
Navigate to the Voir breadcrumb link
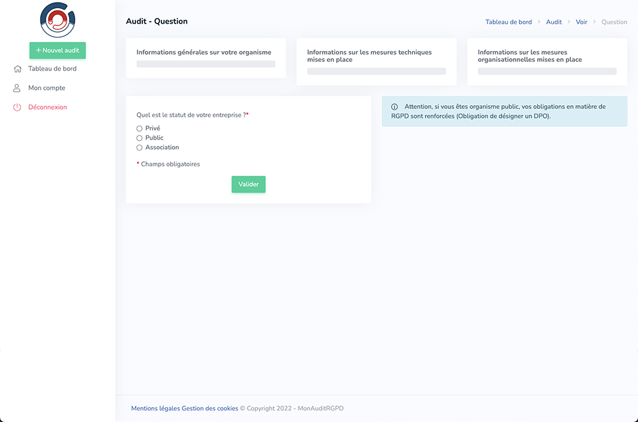click(581, 22)
